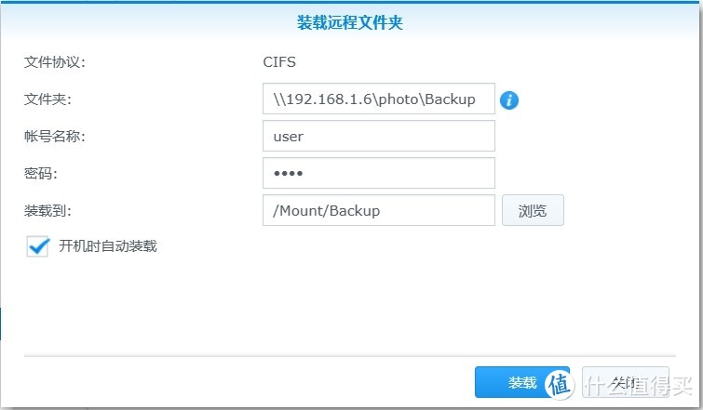Click the 文件夹 label
The image size is (703, 410).
pyautogui.click(x=48, y=99)
